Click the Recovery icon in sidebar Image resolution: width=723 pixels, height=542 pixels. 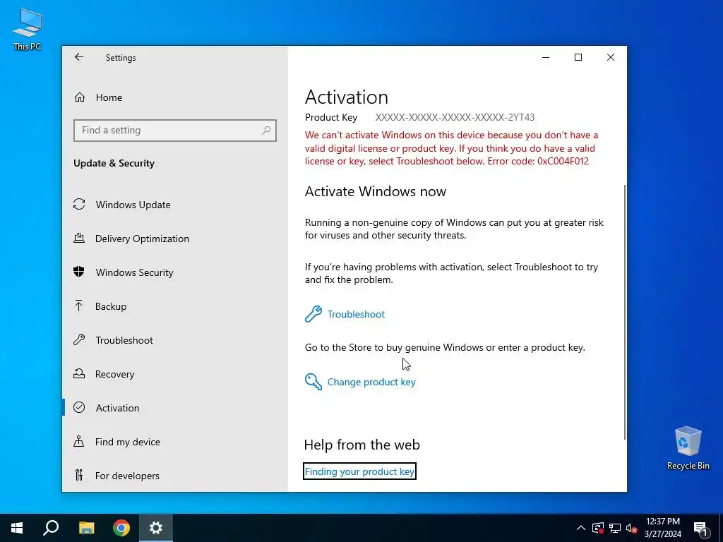coord(79,374)
